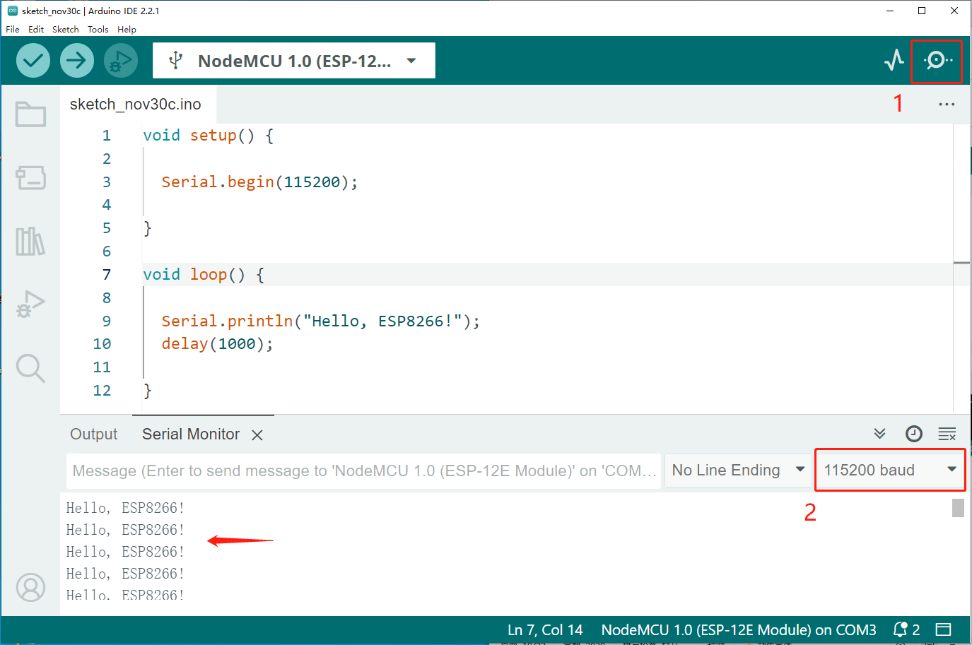Open the Help menu
This screenshot has height=645, width=972.
127,29
